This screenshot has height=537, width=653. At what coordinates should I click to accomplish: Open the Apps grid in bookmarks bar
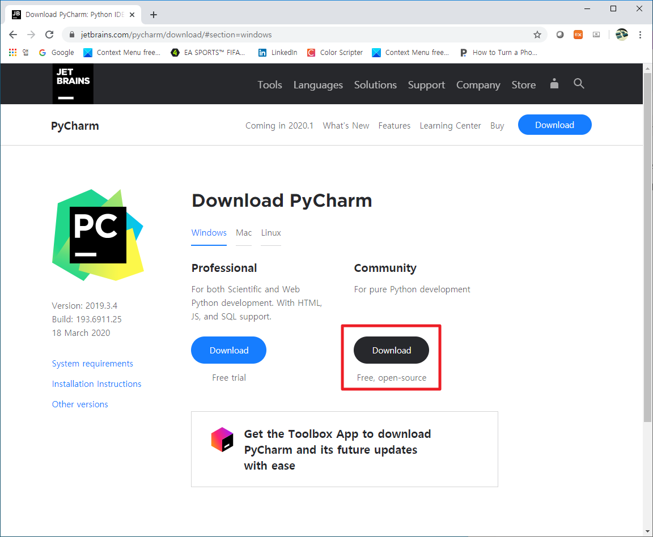(12, 53)
